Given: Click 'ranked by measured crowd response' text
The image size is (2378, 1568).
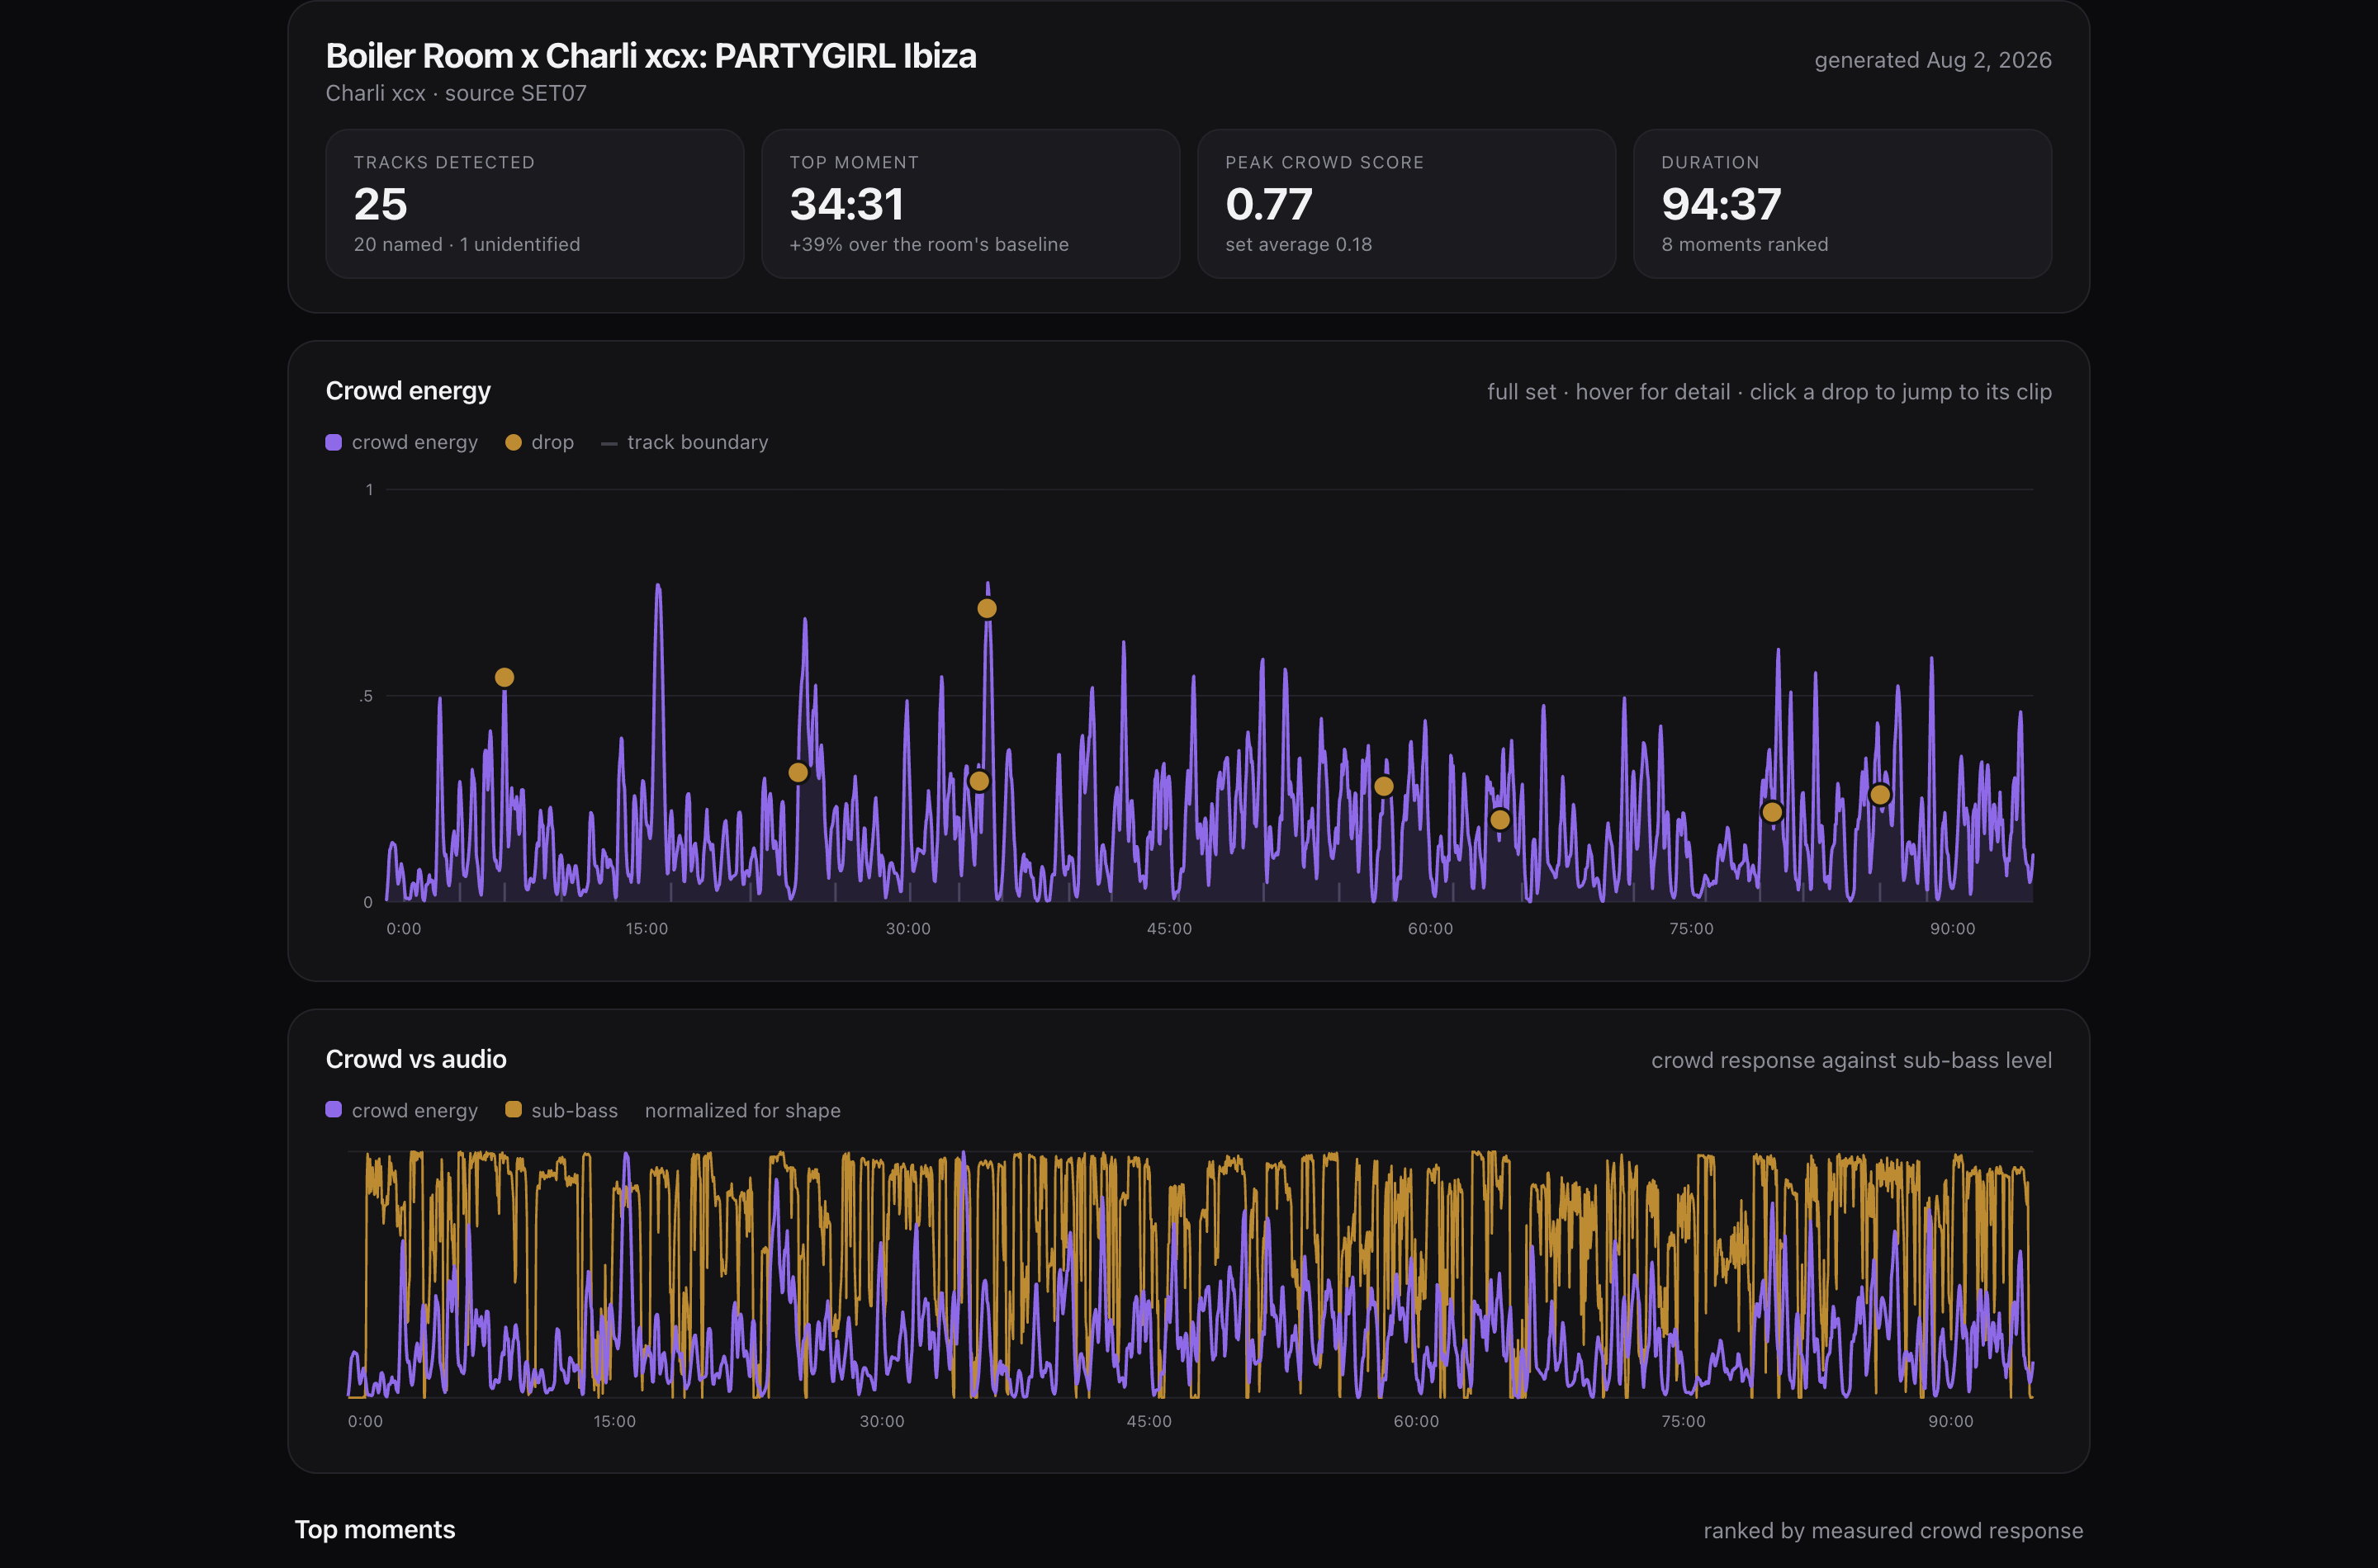Looking at the screenshot, I should [x=1894, y=1531].
